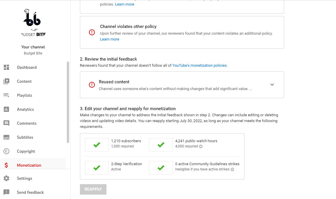336x199 pixels.
Task: Click the info icon beside 4,000 required
Action: 201,146
